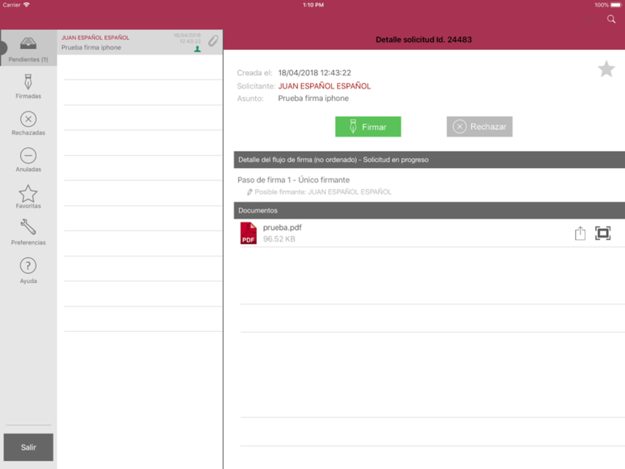Select the Prueba firma iphone request
625x469 pixels.
(x=140, y=43)
